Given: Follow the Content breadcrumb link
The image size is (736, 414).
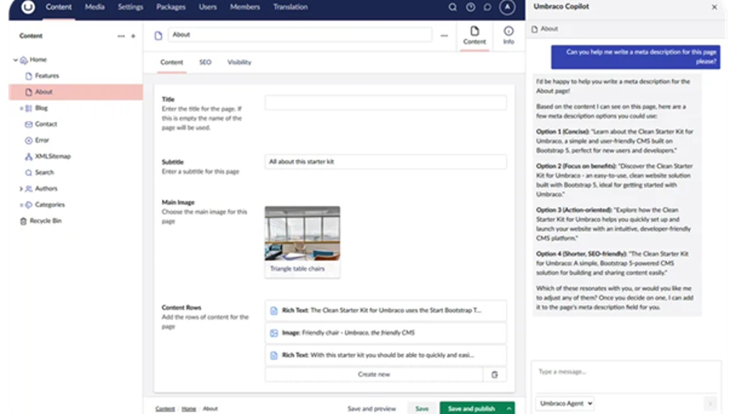Looking at the screenshot, I should 165,409.
